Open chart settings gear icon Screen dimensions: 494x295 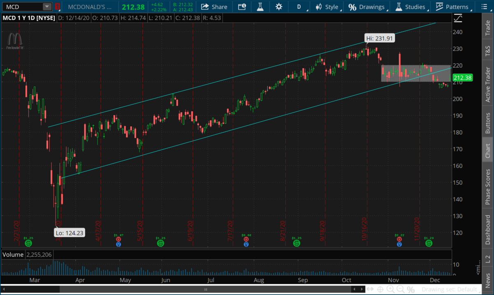[279, 7]
